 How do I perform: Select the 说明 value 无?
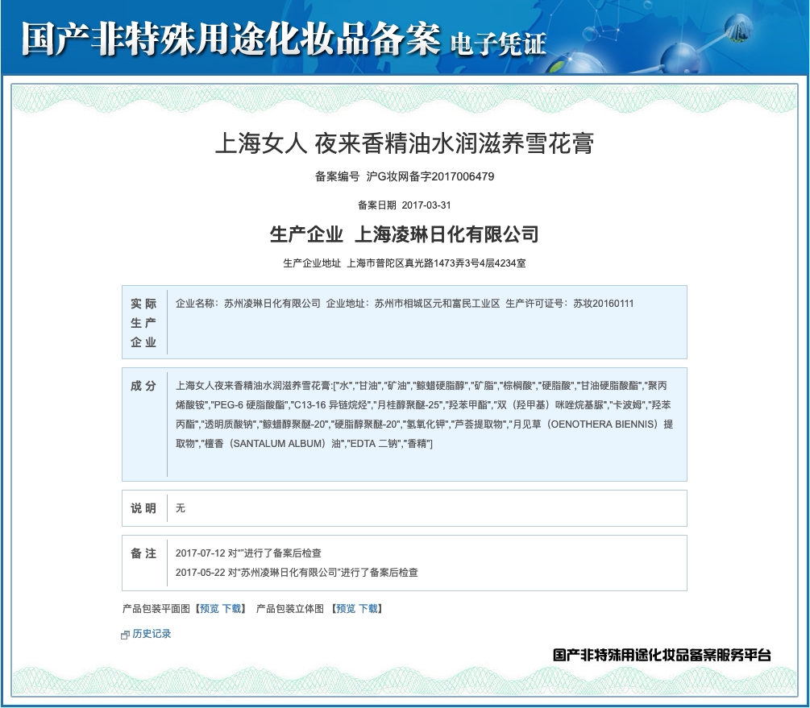tap(181, 508)
